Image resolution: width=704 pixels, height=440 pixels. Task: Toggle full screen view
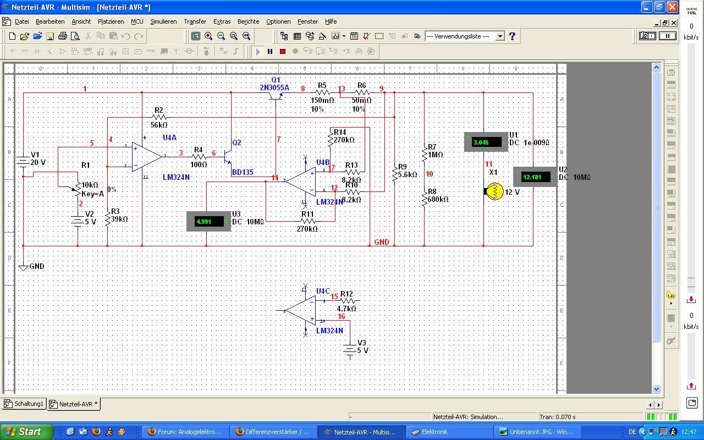pos(196,36)
